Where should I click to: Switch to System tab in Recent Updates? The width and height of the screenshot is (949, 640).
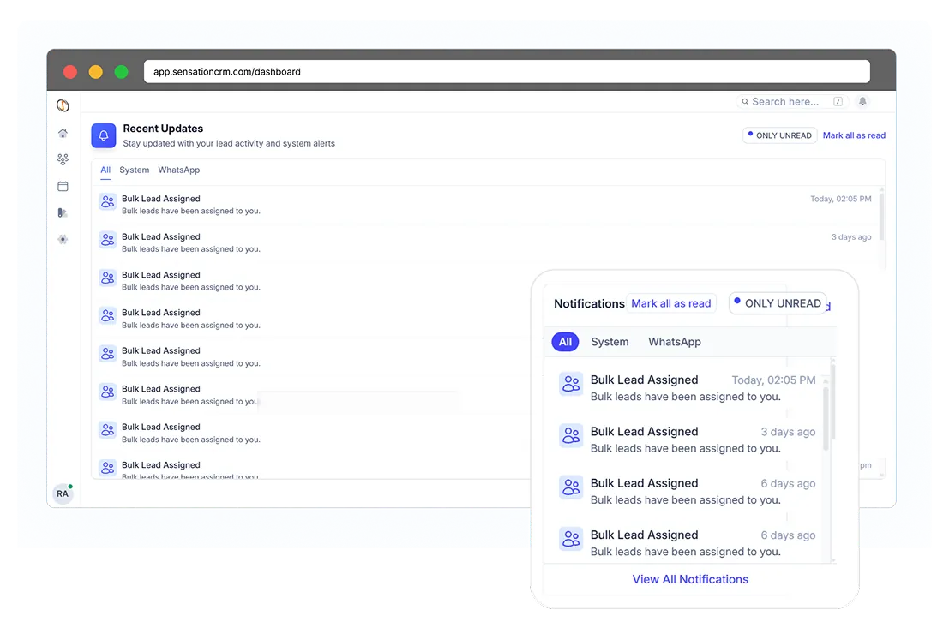pyautogui.click(x=135, y=170)
